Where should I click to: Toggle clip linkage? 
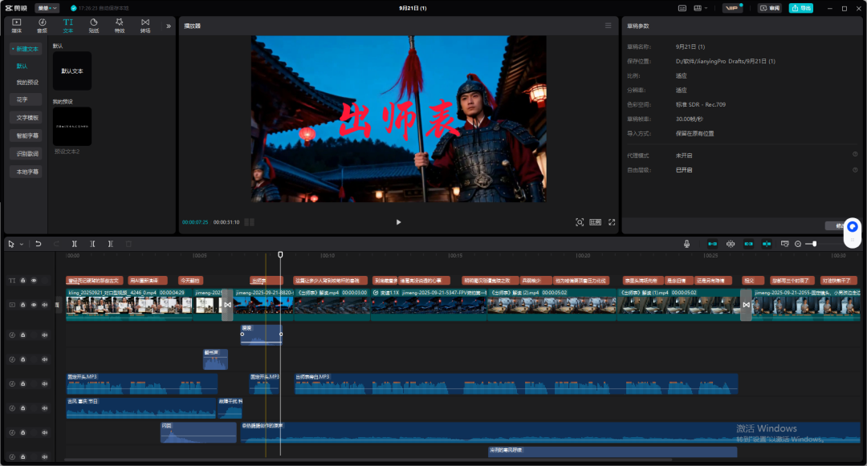click(749, 244)
